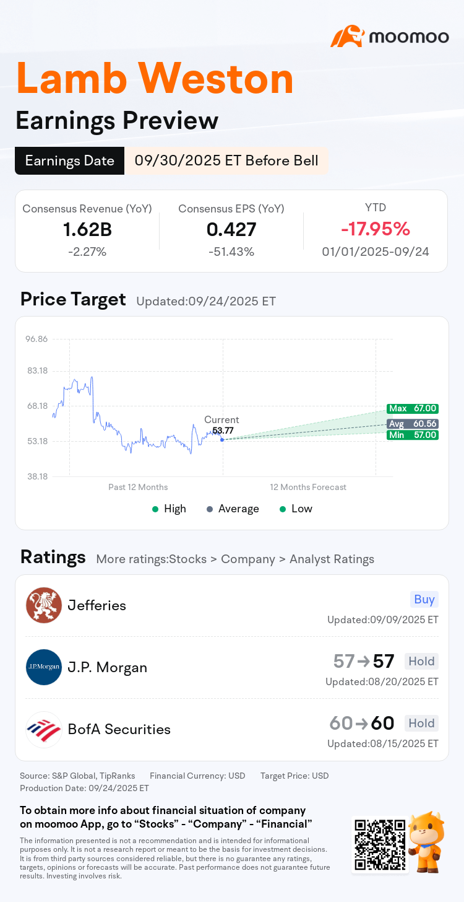The width and height of the screenshot is (464, 902).
Task: Click the BofA Securities flag logo
Action: pos(44,729)
